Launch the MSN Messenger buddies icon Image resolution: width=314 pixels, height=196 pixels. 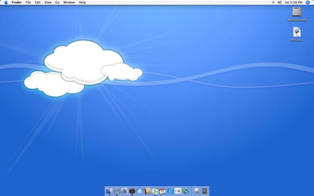185,191
